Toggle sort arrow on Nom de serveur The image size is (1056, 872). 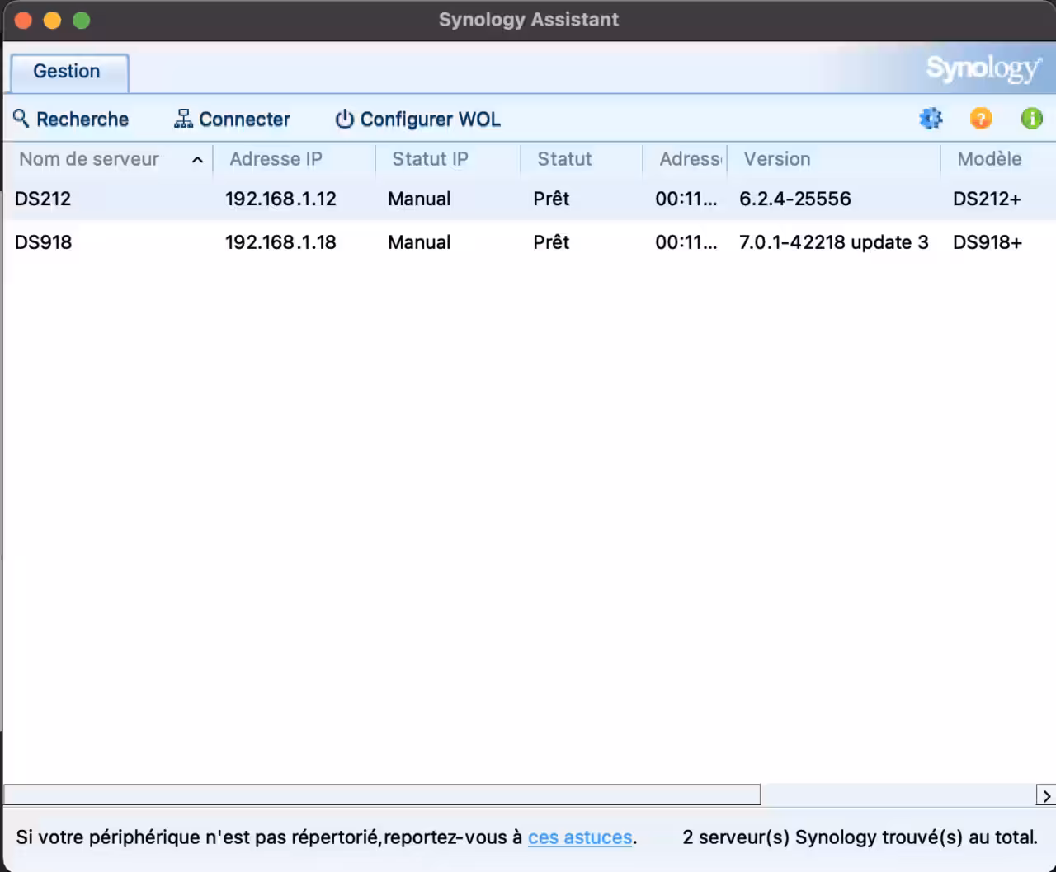[x=197, y=160]
